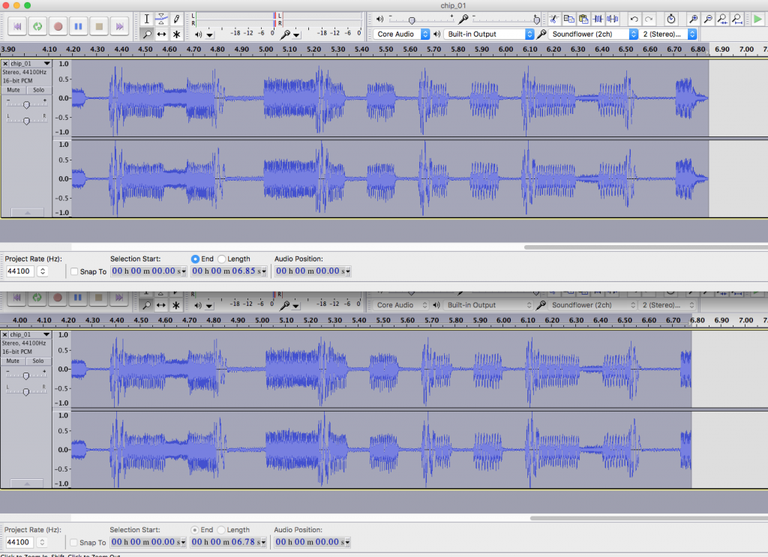The height and width of the screenshot is (557, 768).
Task: Click Skip to End in upper window
Action: (119, 26)
